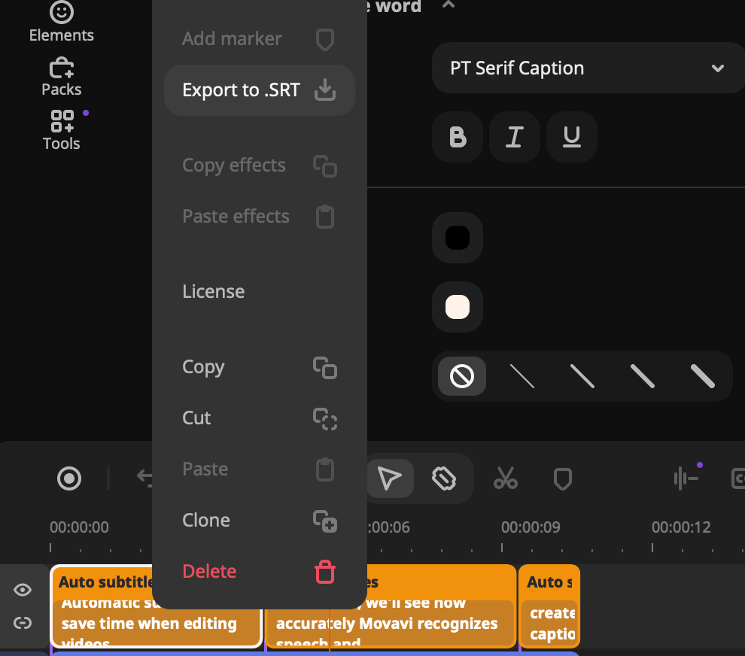745x656 pixels.
Task: Select no outline option
Action: (462, 376)
